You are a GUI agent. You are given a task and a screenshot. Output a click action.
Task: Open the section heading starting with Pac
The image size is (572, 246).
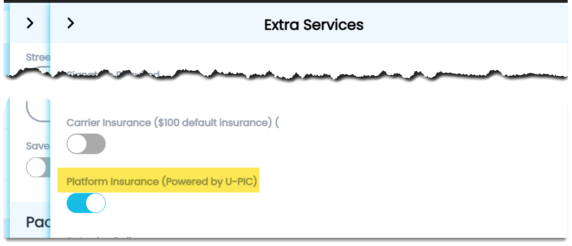38,221
